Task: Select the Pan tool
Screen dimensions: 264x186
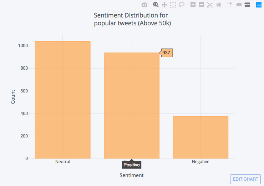Action: [164, 5]
